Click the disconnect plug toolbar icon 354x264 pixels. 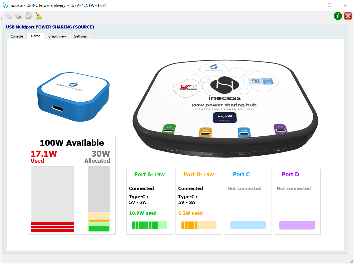tap(19, 16)
